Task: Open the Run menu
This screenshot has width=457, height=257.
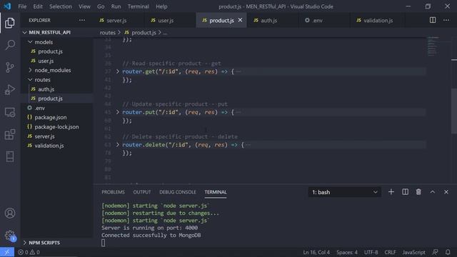Action: click(116, 6)
